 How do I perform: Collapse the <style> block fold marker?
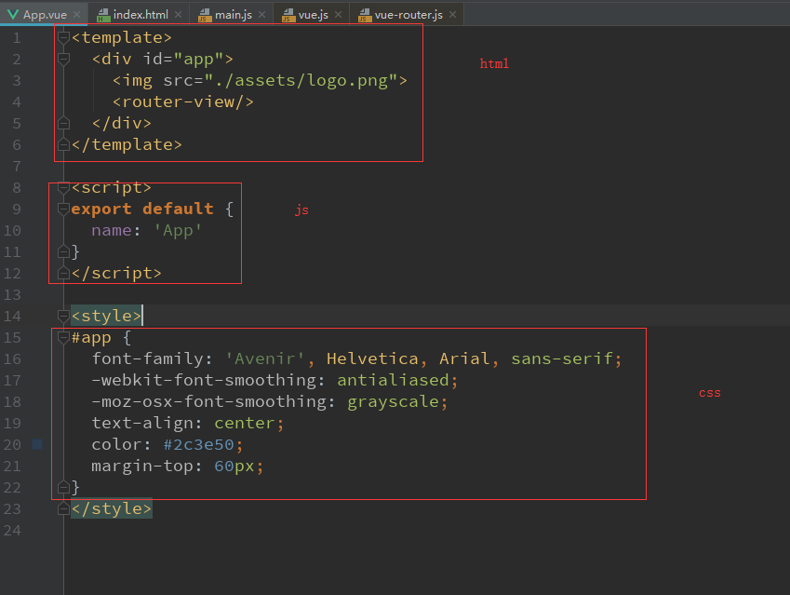[x=63, y=316]
